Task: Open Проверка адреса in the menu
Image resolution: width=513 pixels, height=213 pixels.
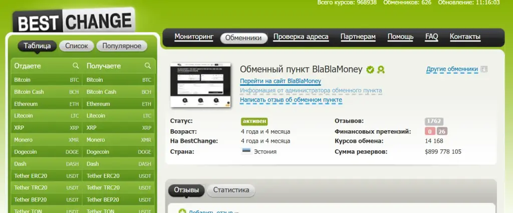Action: click(301, 37)
